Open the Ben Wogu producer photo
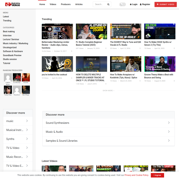The image size is (179, 179). [x=26, y=90]
